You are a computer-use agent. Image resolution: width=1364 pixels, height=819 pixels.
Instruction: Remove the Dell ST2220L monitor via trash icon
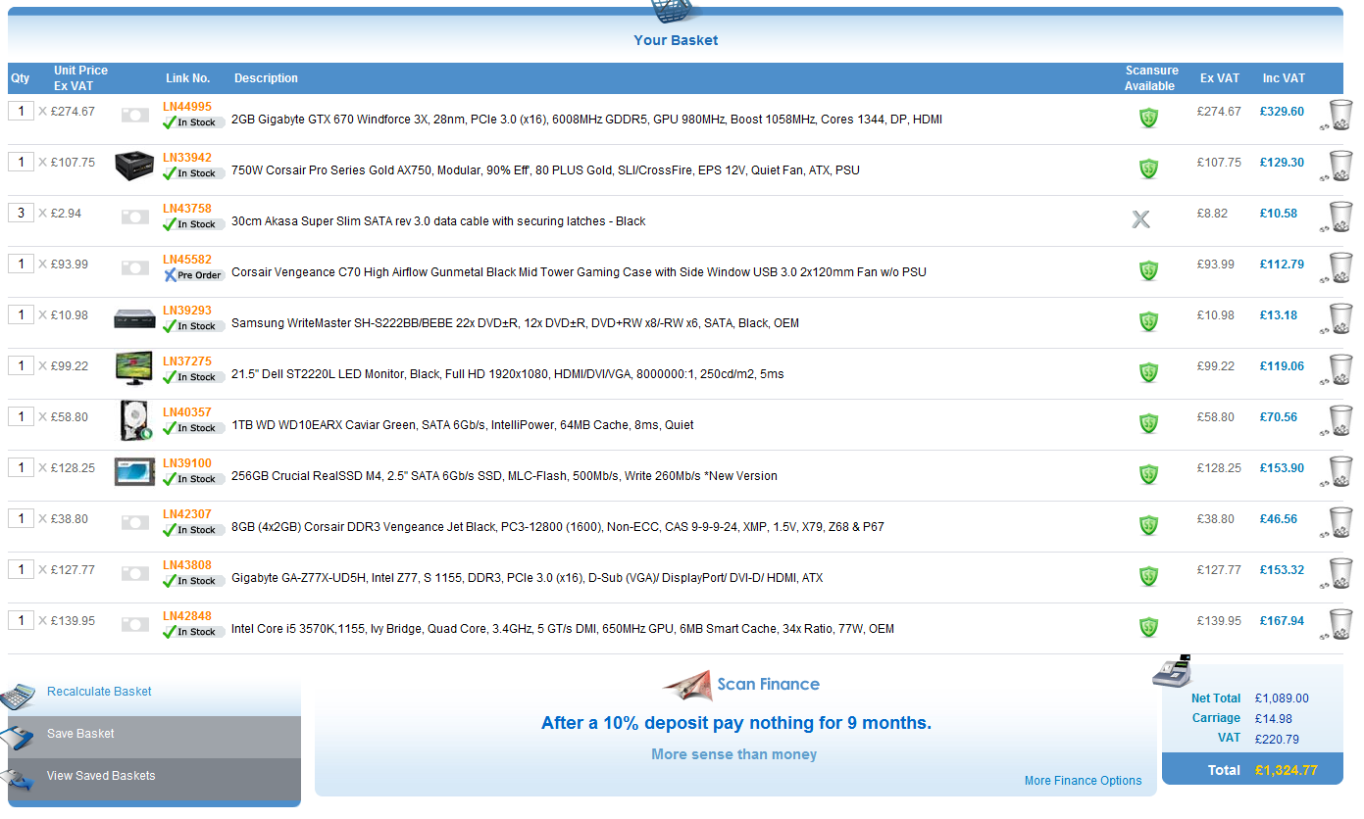[x=1338, y=369]
